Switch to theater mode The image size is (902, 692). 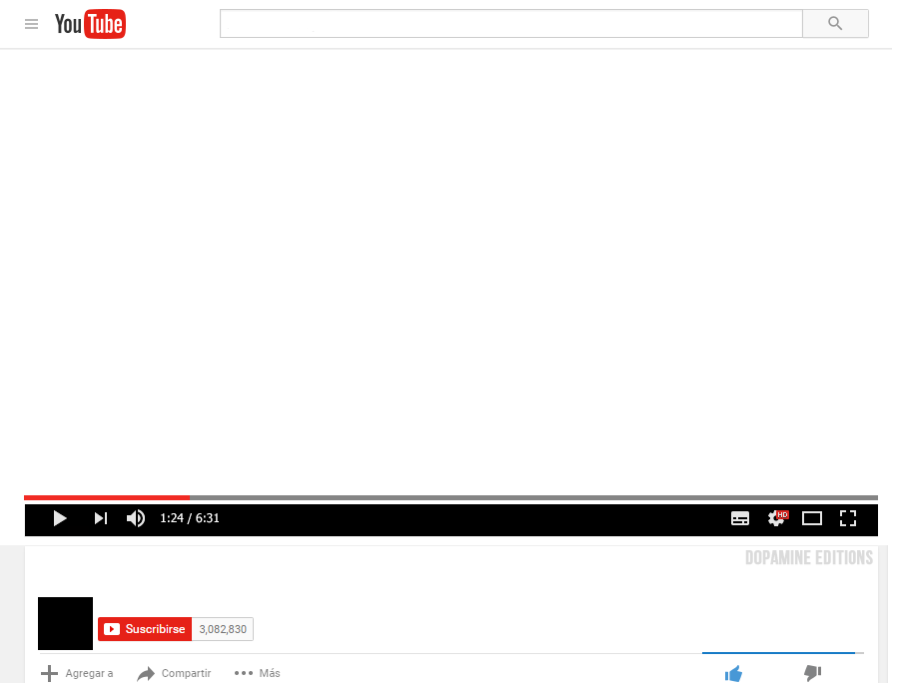(x=812, y=518)
